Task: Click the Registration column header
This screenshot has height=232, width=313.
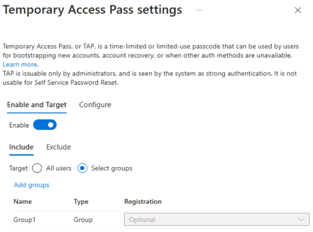Action: pos(143,202)
